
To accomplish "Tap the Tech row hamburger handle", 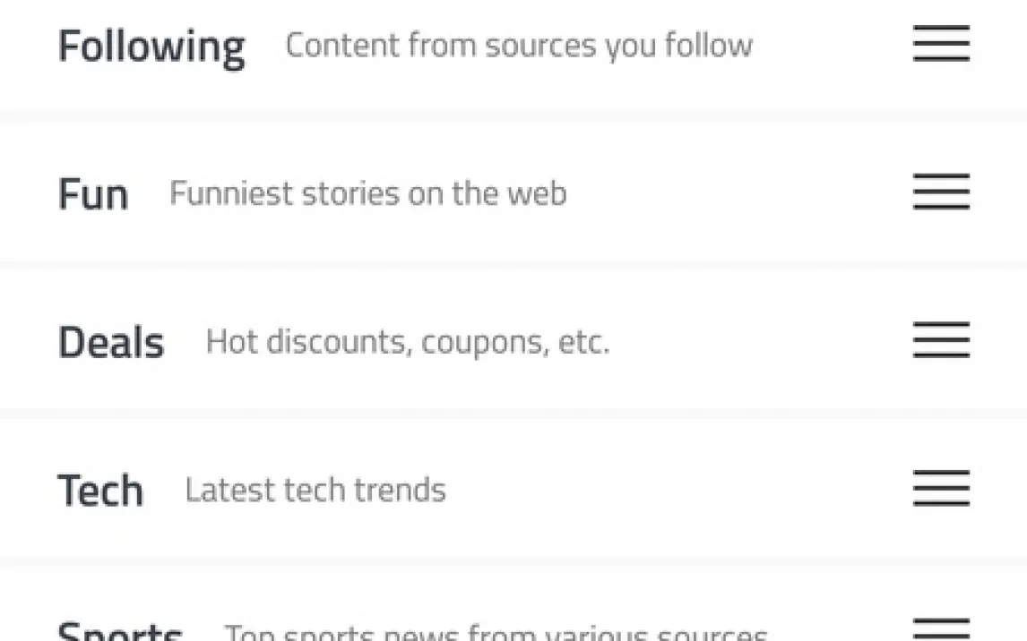I will (941, 489).
